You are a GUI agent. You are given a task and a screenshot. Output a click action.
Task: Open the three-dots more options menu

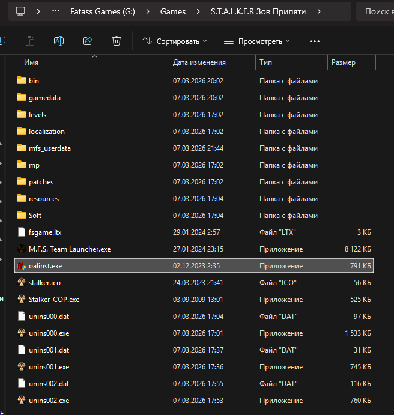pos(314,41)
